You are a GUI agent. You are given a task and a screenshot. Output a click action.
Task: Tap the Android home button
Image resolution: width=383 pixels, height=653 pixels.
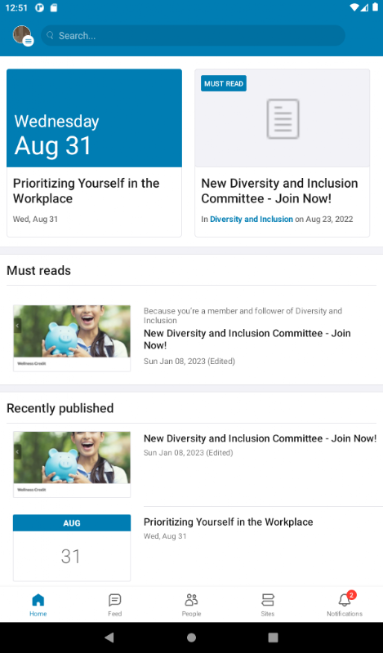[x=191, y=637]
